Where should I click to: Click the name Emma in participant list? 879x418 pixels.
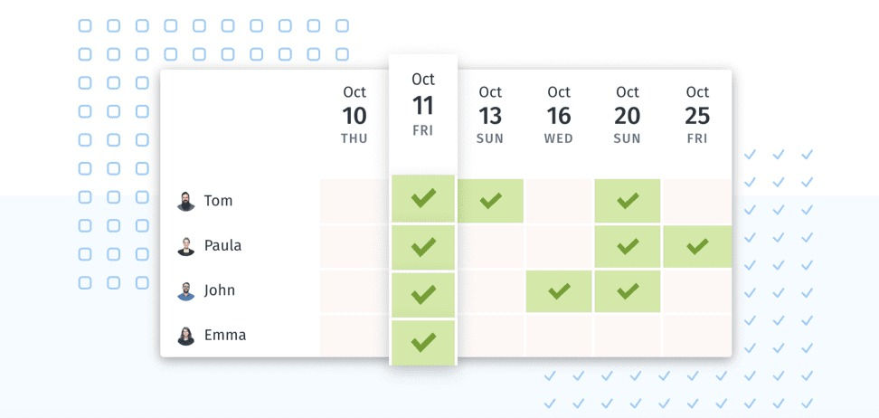224,336
